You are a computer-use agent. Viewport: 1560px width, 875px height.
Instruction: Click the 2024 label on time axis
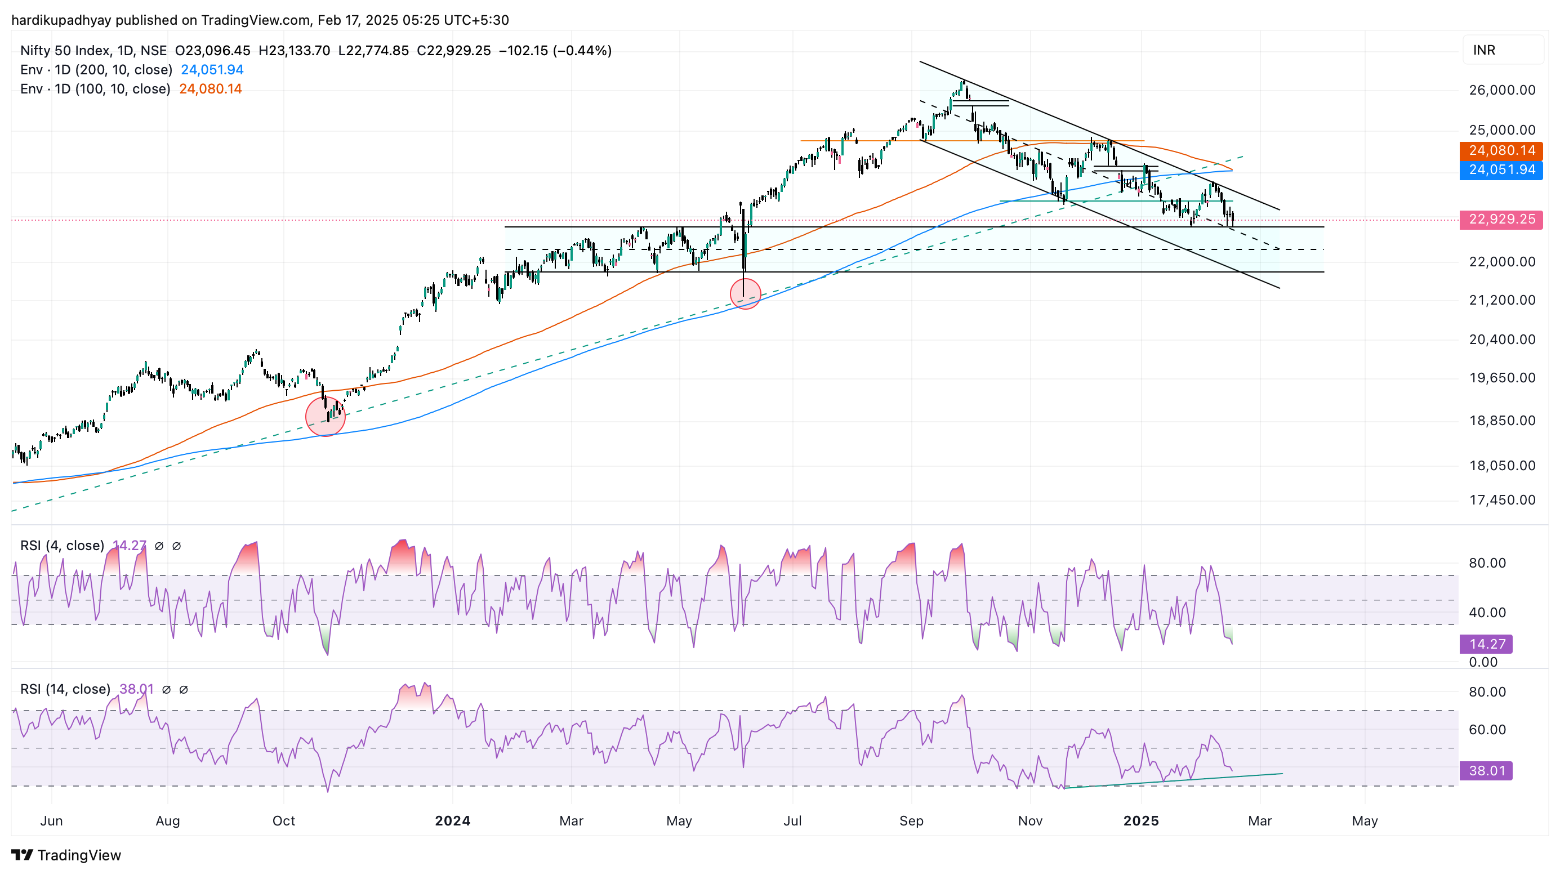coord(453,820)
